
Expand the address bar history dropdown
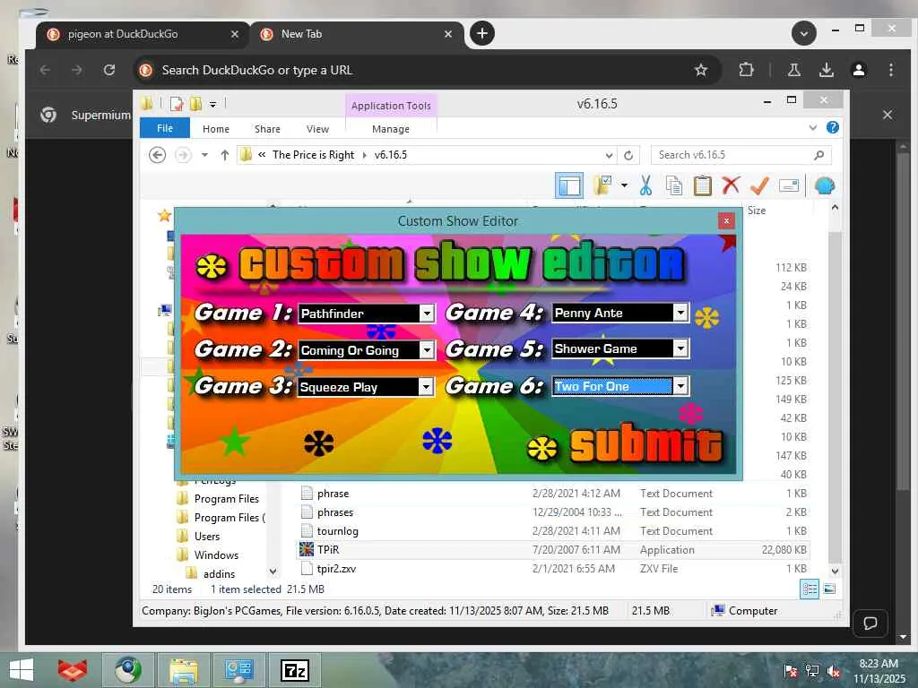click(609, 156)
